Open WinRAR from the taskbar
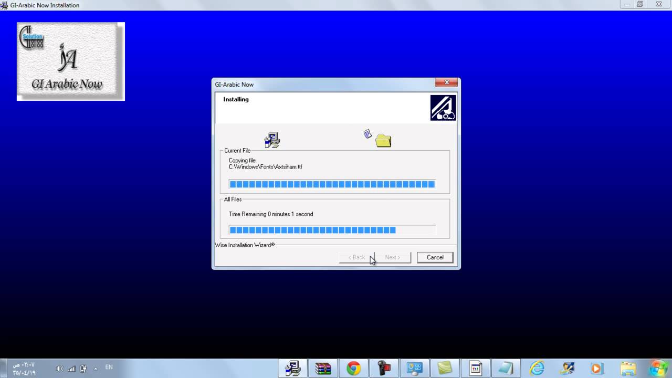The width and height of the screenshot is (672, 378). point(323,369)
